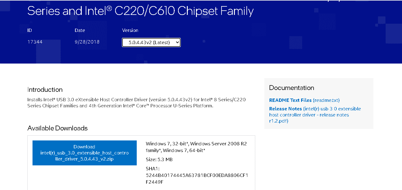Open the Release Notes PDF link
Viewport: 402px width, 190px height.
coord(315,115)
